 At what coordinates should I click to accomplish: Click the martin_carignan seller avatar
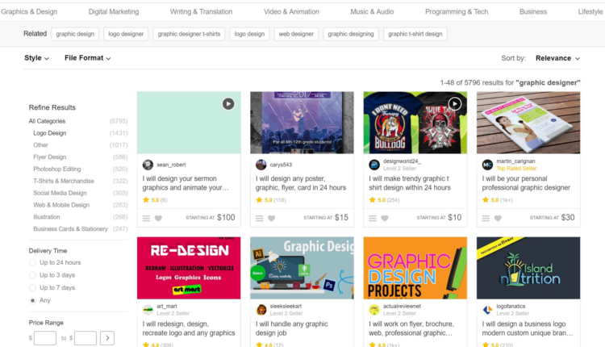pyautogui.click(x=487, y=165)
